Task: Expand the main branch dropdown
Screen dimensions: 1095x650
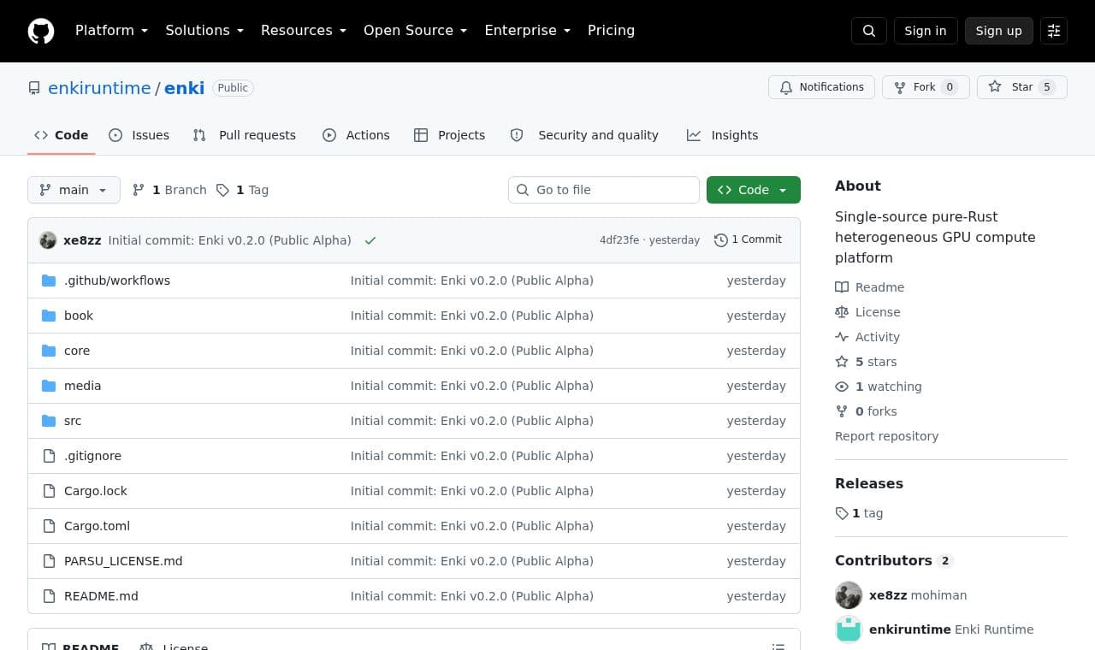Action: click(74, 190)
